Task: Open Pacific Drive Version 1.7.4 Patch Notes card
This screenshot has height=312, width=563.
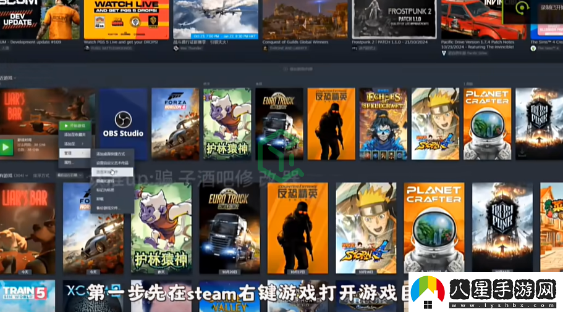Action: [484, 19]
